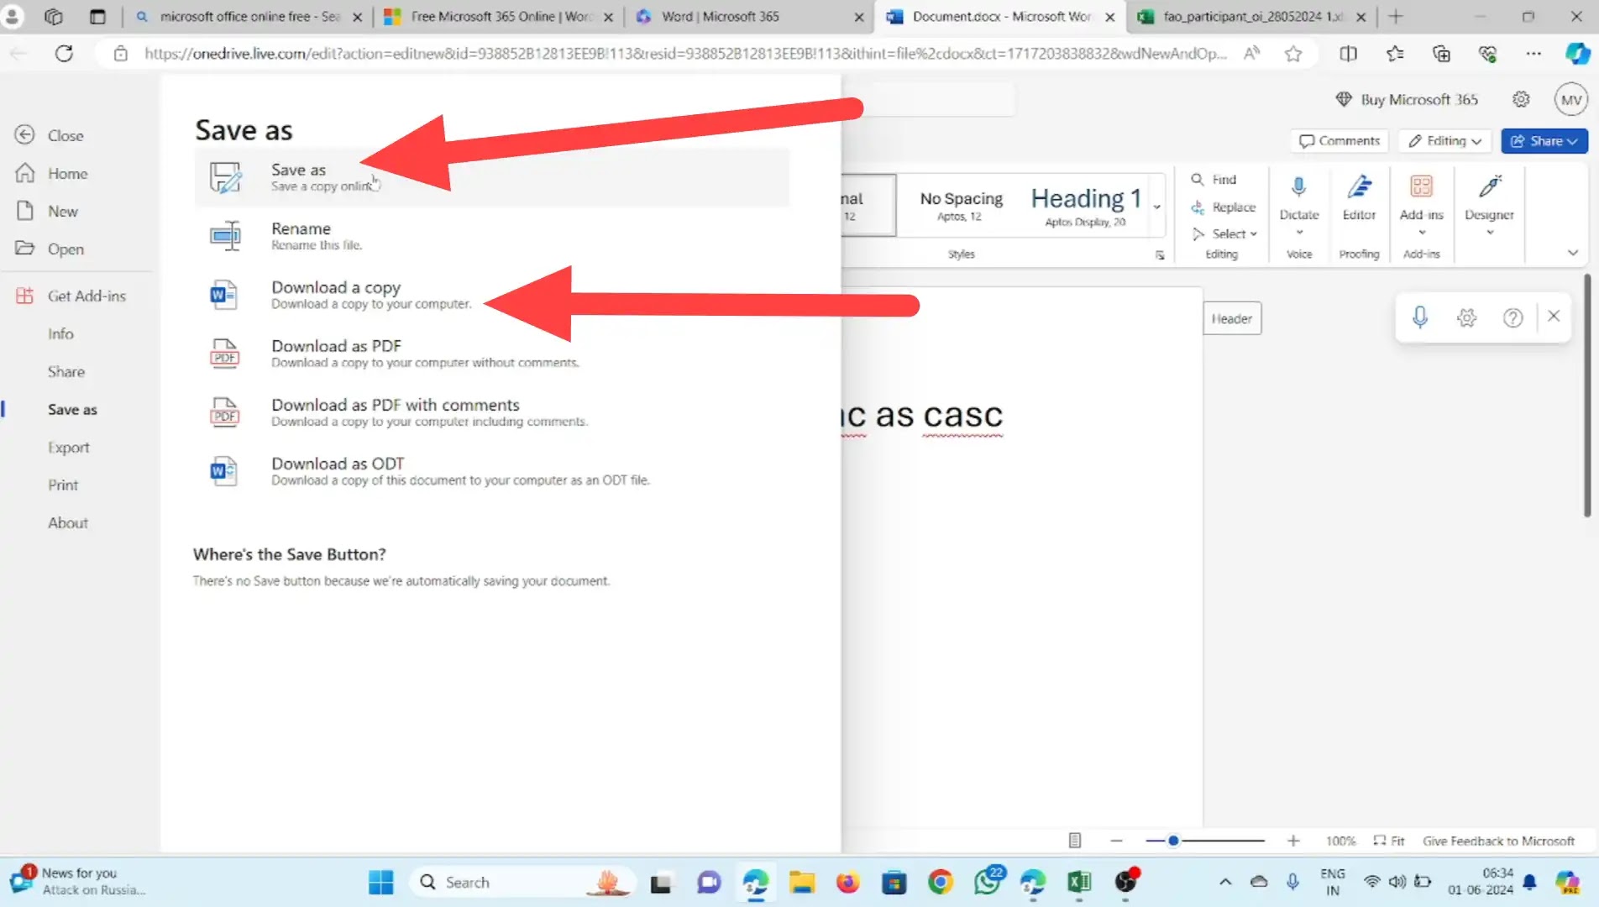The height and width of the screenshot is (907, 1599).
Task: Open the Copilot icon in Edge
Action: pyautogui.click(x=1576, y=54)
